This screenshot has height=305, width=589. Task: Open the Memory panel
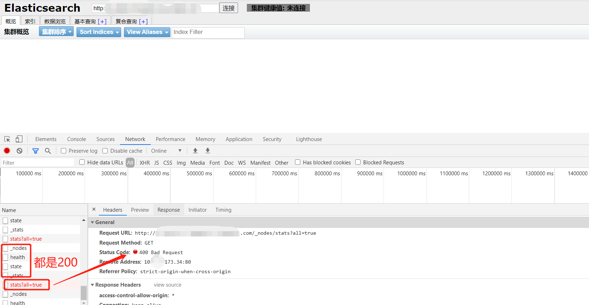[205, 139]
